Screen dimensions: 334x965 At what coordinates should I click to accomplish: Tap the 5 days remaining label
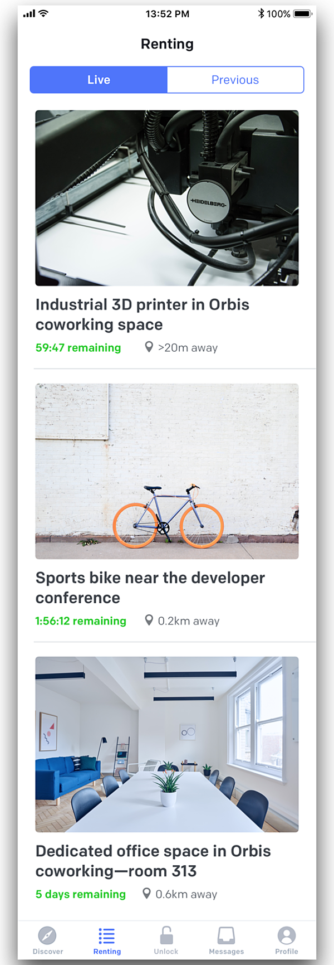click(x=81, y=894)
